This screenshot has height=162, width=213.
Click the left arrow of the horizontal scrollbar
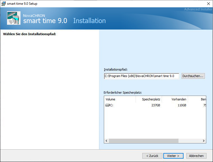click(106, 141)
